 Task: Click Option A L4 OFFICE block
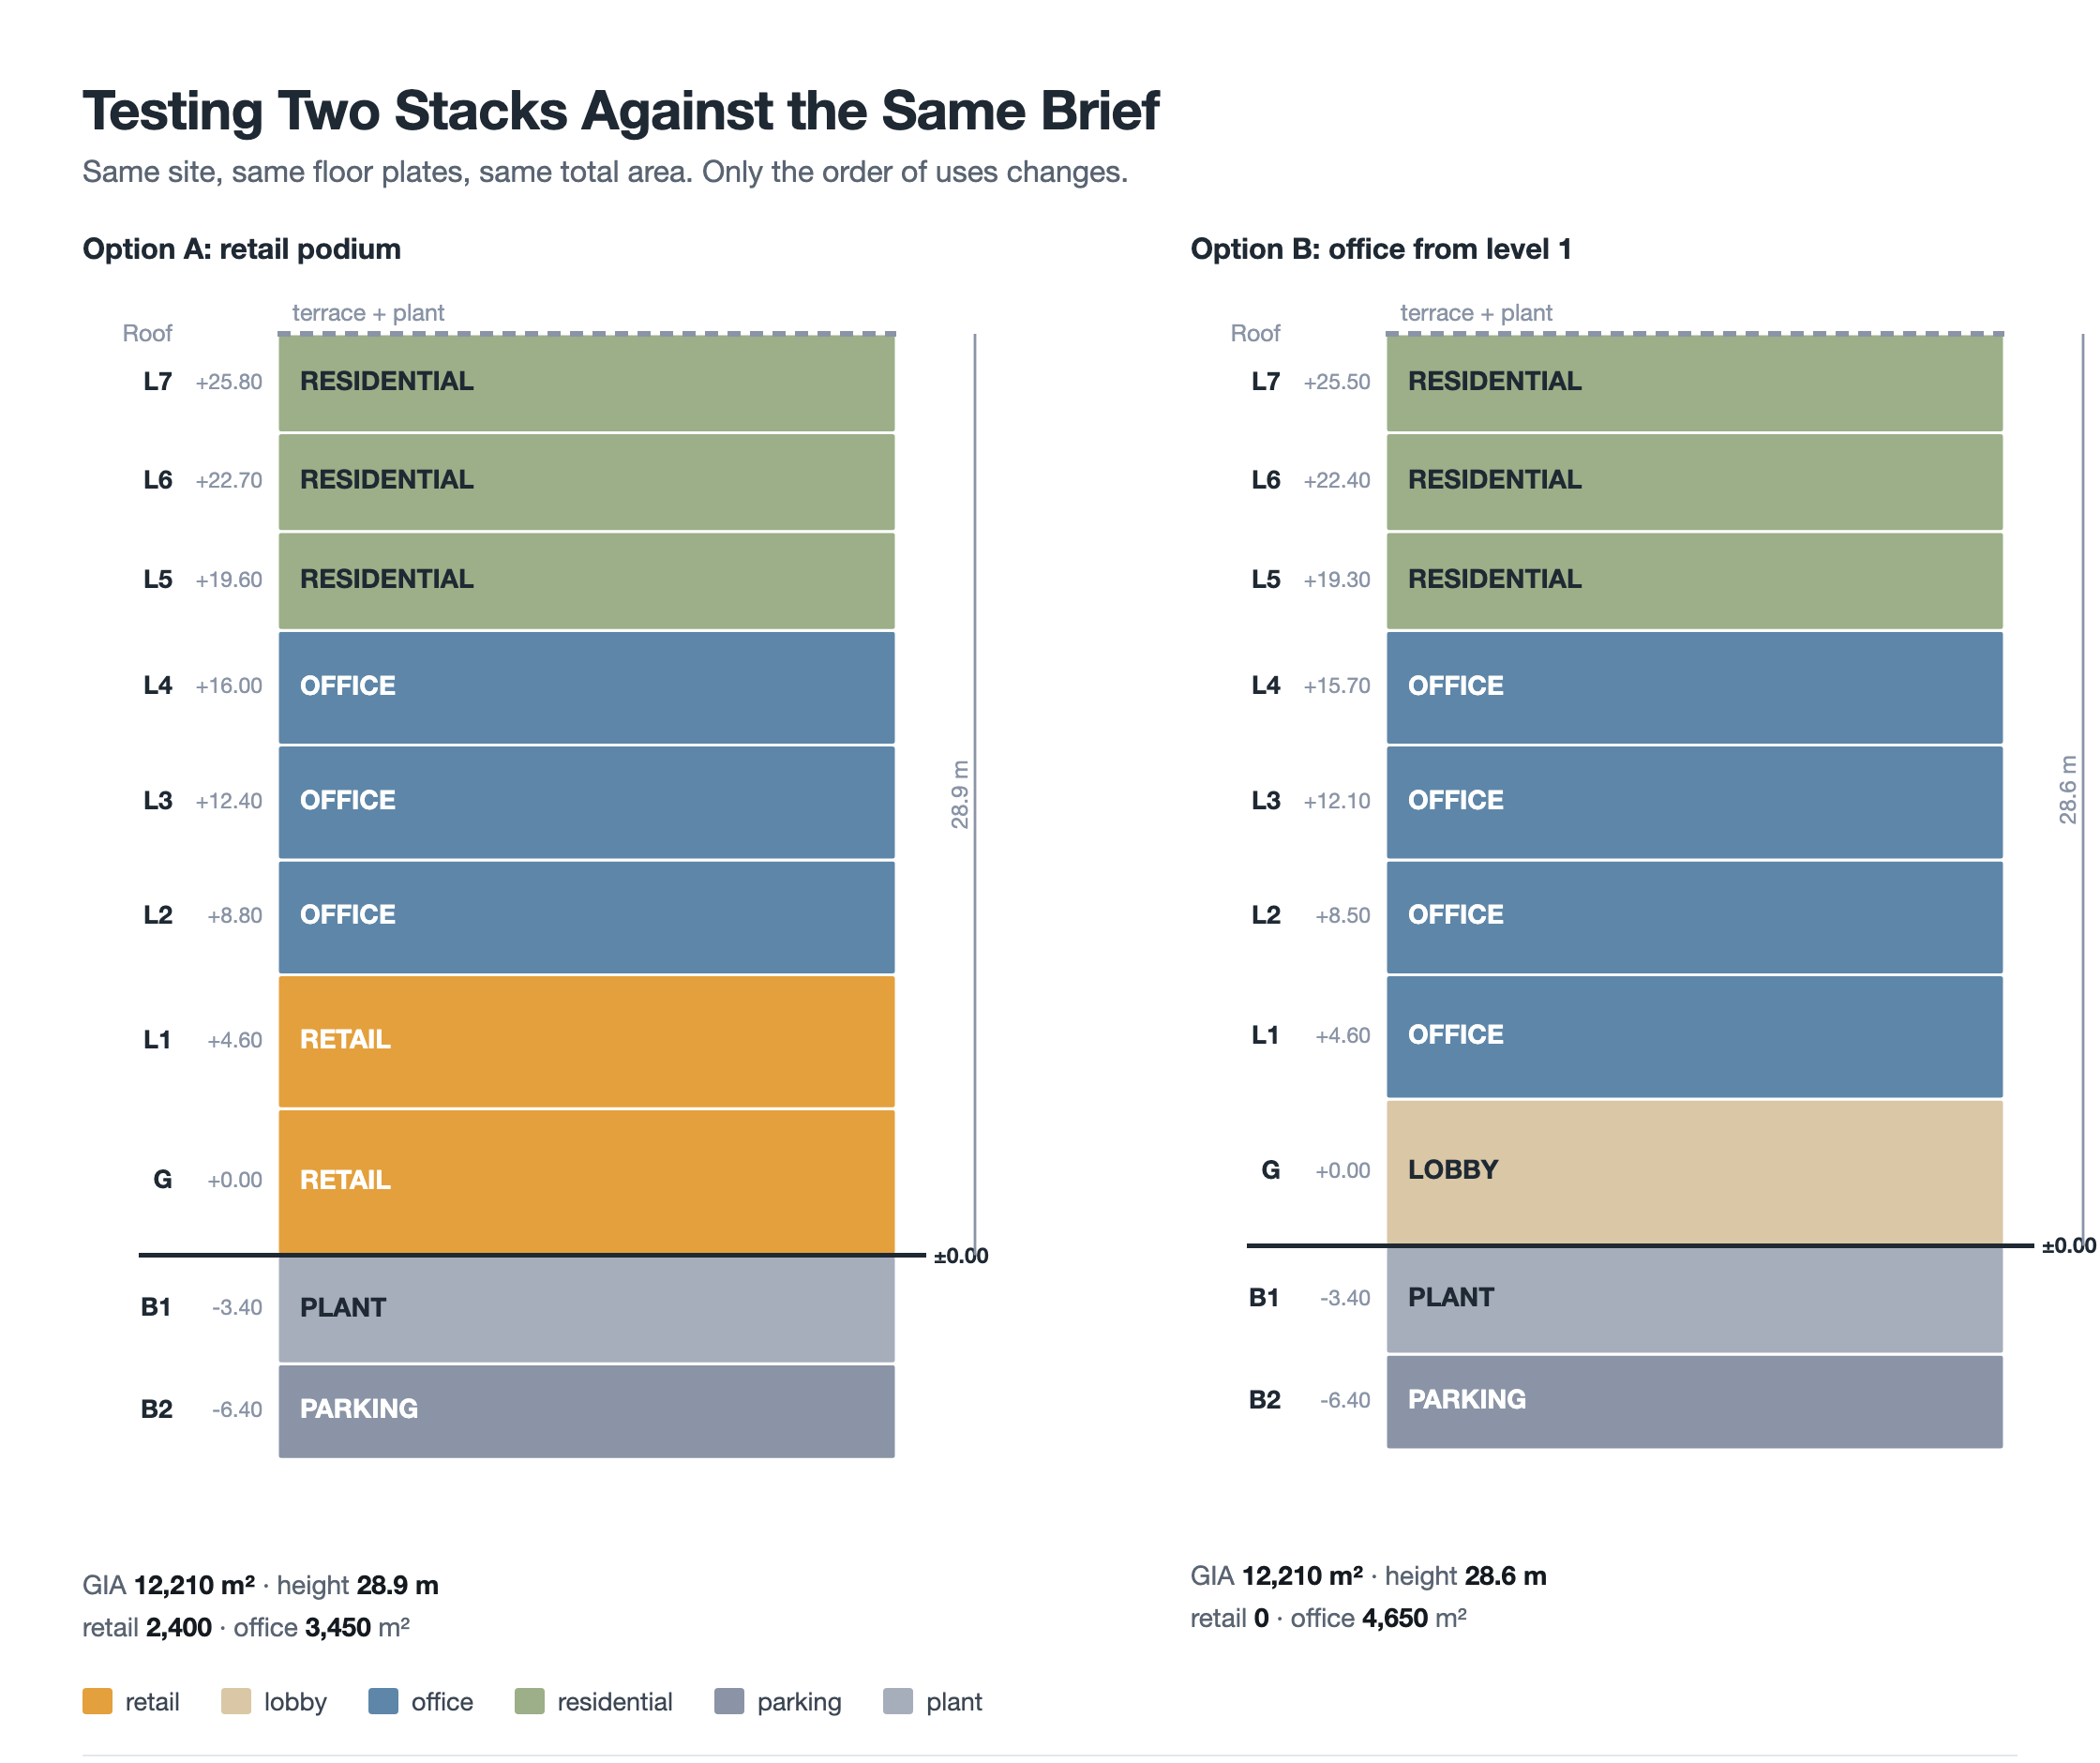(586, 687)
